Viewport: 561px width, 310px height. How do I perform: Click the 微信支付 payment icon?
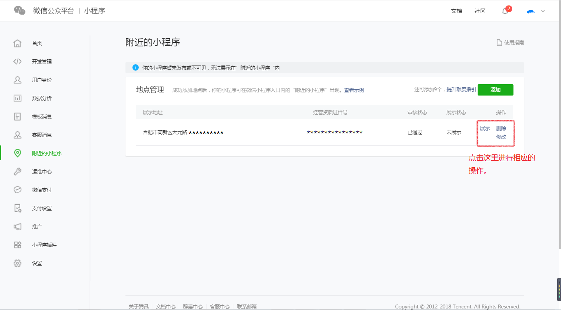(18, 190)
